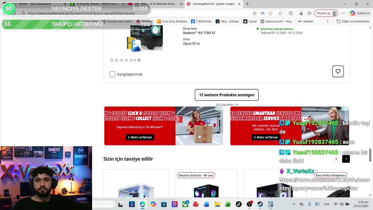Click the page vertical scrollbar
This screenshot has width=373, height=210.
pyautogui.click(x=370, y=155)
